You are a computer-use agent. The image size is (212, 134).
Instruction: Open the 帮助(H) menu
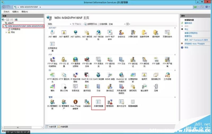point(25,12)
